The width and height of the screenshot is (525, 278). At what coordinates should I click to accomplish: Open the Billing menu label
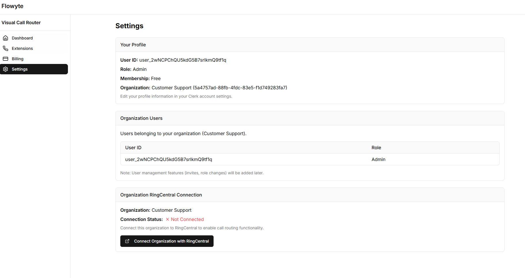click(18, 59)
